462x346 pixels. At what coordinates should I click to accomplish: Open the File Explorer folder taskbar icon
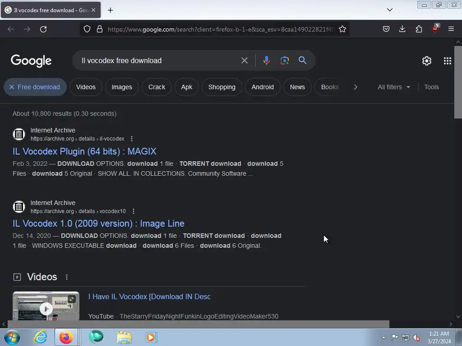pyautogui.click(x=124, y=337)
